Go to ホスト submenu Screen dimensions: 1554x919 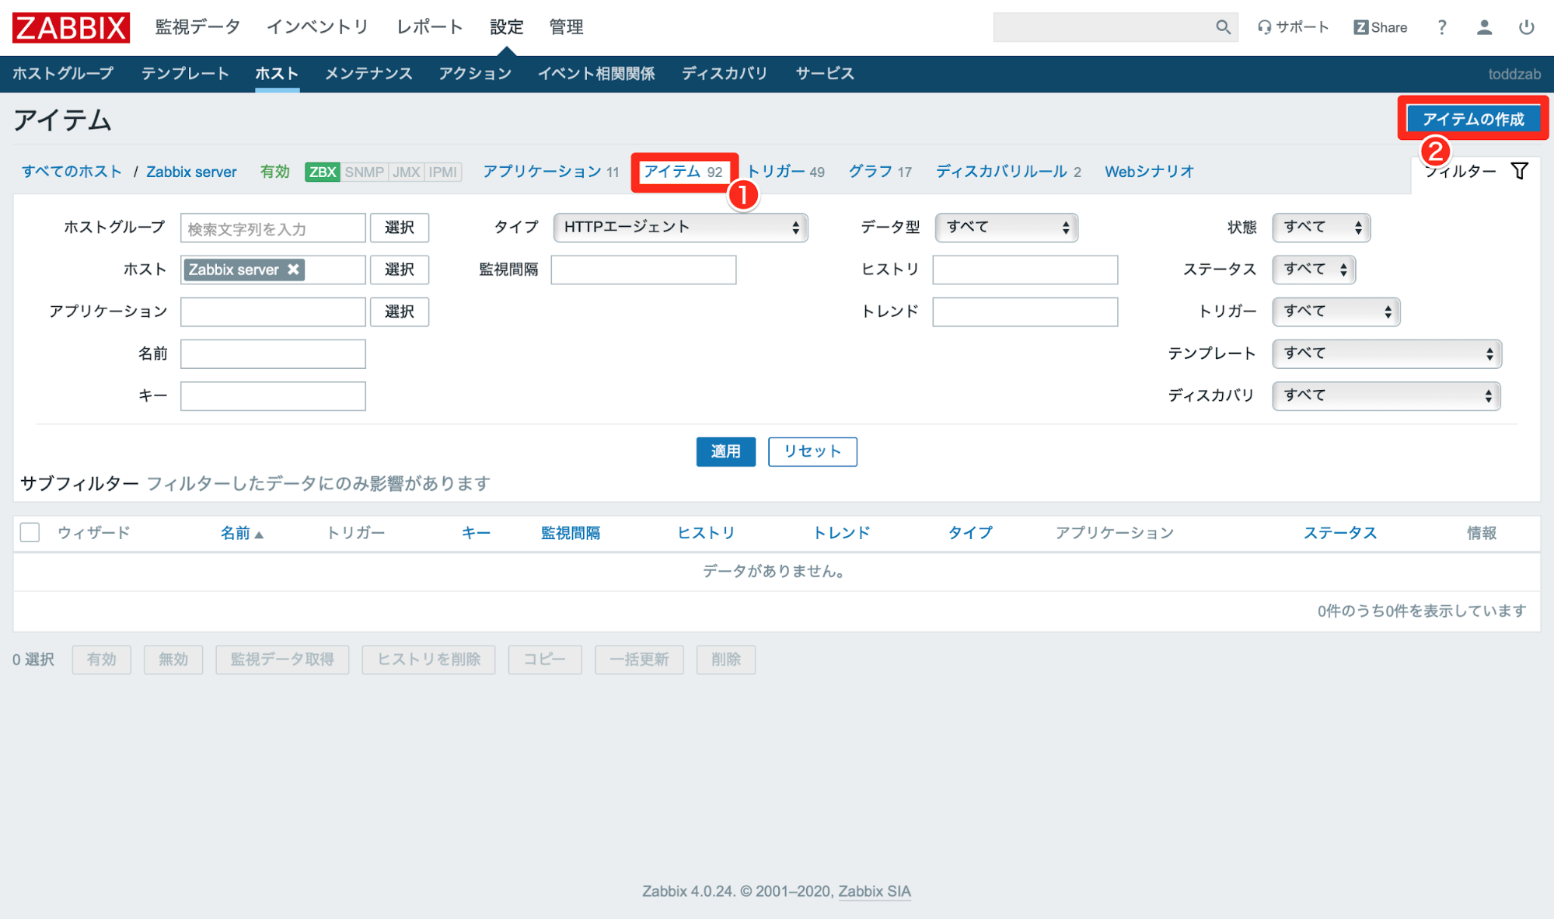277,74
